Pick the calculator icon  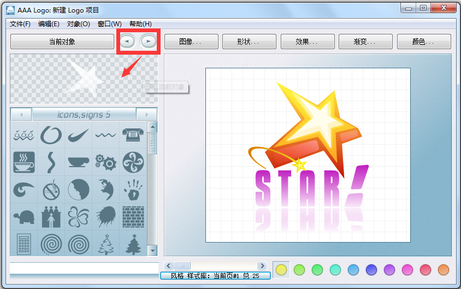23,244
